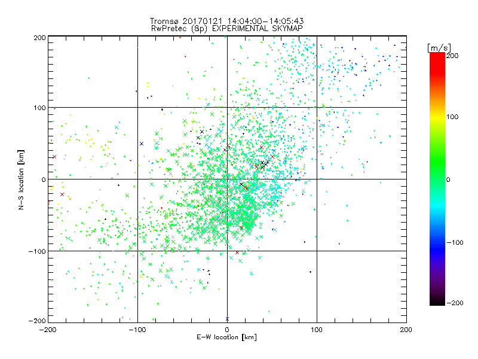
Task: Click the y-axis tick label '-200'
Action: (x=37, y=321)
